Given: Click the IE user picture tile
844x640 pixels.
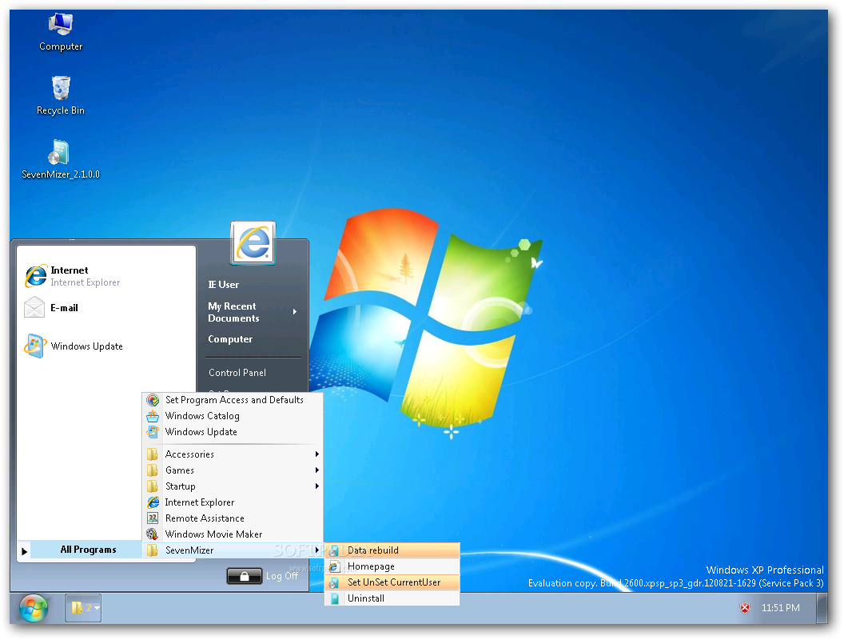Looking at the screenshot, I should [x=253, y=243].
